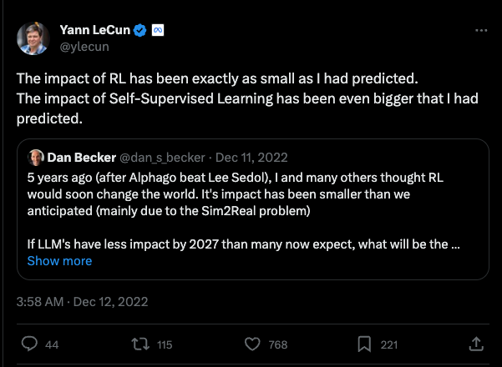Click the retweet arrows icon
Screen dimensions: 502x367
140,344
